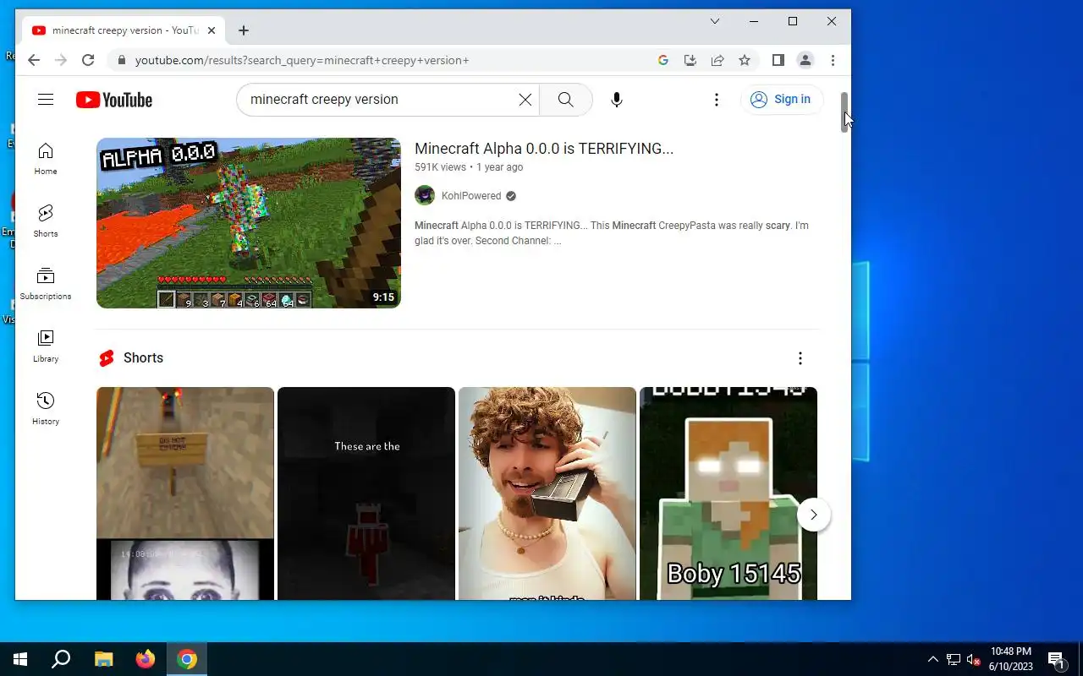Click the install app icon in address bar
Screen dimensions: 1083x676
(690, 60)
